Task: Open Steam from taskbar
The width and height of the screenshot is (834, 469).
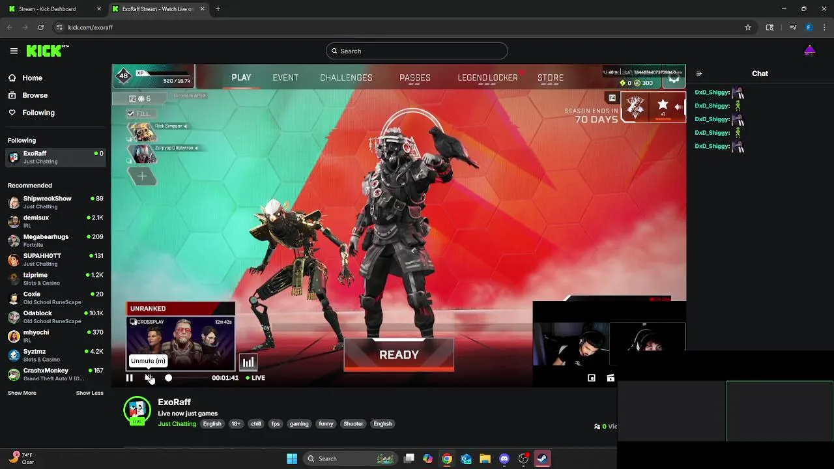Action: [542, 459]
